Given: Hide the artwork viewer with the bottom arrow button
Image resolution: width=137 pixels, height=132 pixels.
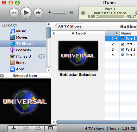Looking at the screenshot, I should (51, 129).
